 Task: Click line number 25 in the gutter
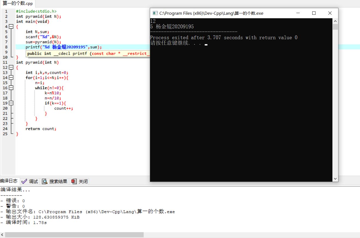click(x=5, y=134)
